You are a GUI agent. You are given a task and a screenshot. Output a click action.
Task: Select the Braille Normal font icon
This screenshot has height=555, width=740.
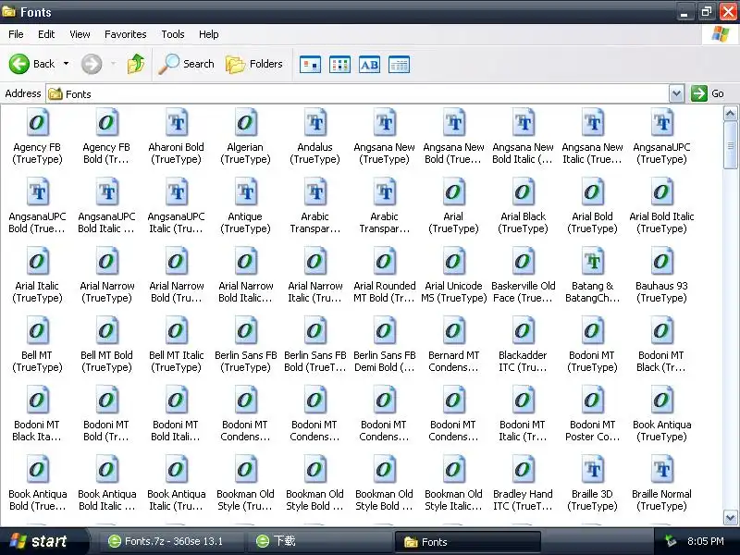coord(661,469)
